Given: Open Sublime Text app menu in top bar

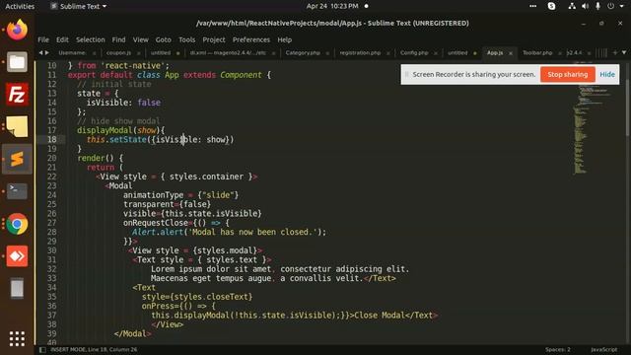Looking at the screenshot, I should coord(79,6).
